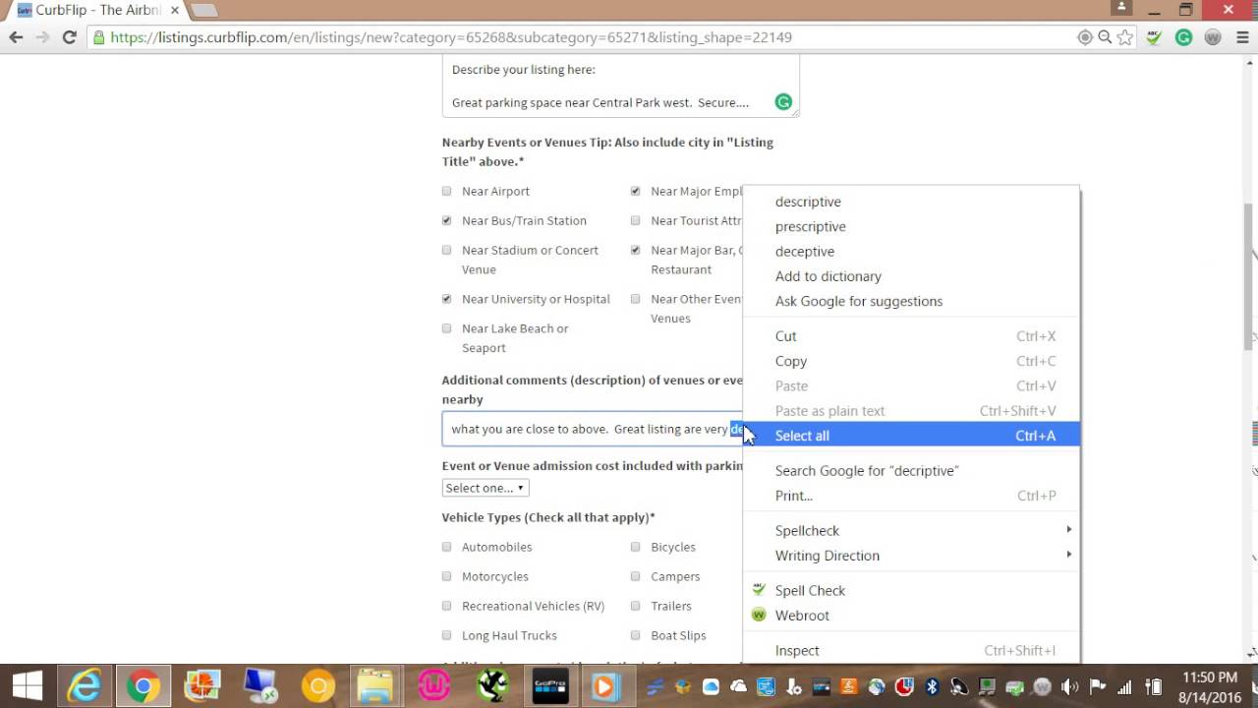Choose Copy from the context menu
The image size is (1258, 708).
[911, 361]
